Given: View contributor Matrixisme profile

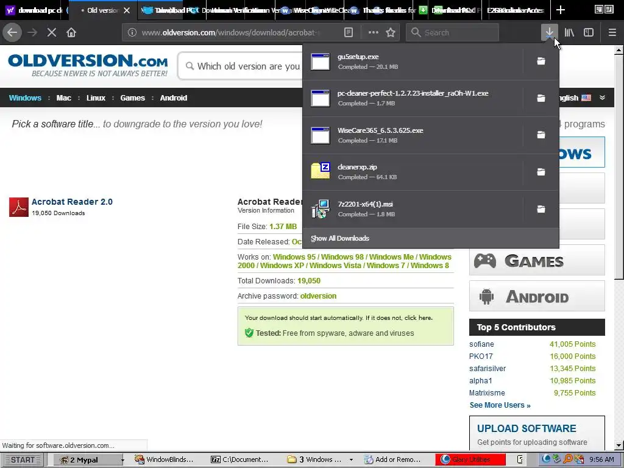Looking at the screenshot, I should click(x=487, y=393).
